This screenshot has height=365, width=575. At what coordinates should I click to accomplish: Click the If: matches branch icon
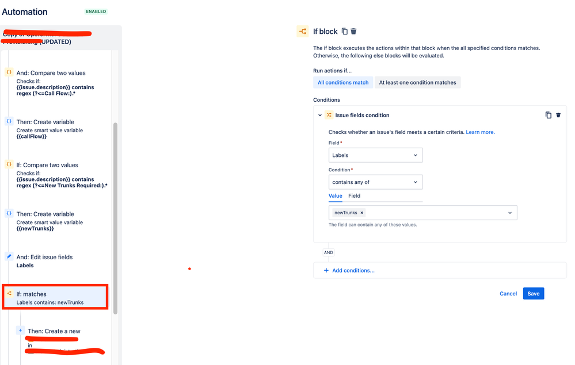click(x=9, y=293)
